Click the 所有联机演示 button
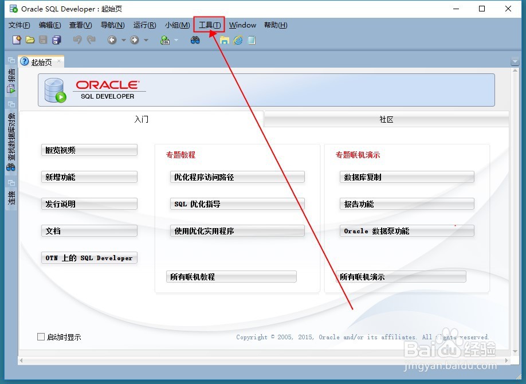The width and height of the screenshot is (526, 384). 401,277
